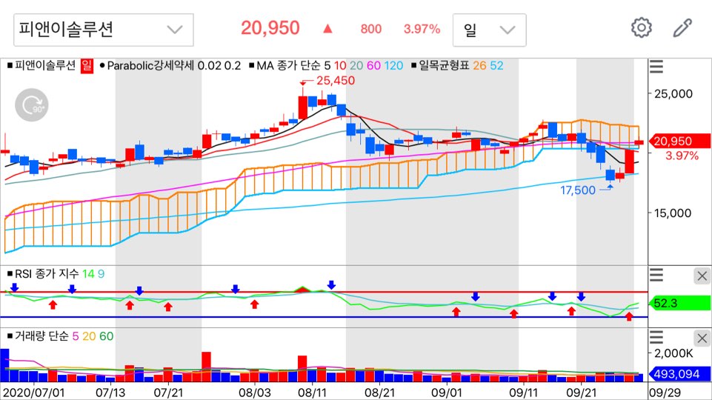Image resolution: width=712 pixels, height=400 pixels.
Task: Open the RSI panel hamburger menu
Action: [656, 275]
